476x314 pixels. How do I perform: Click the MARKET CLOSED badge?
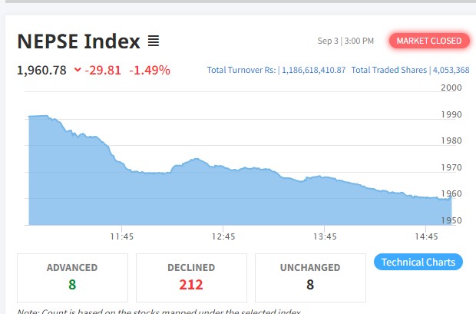(x=429, y=41)
